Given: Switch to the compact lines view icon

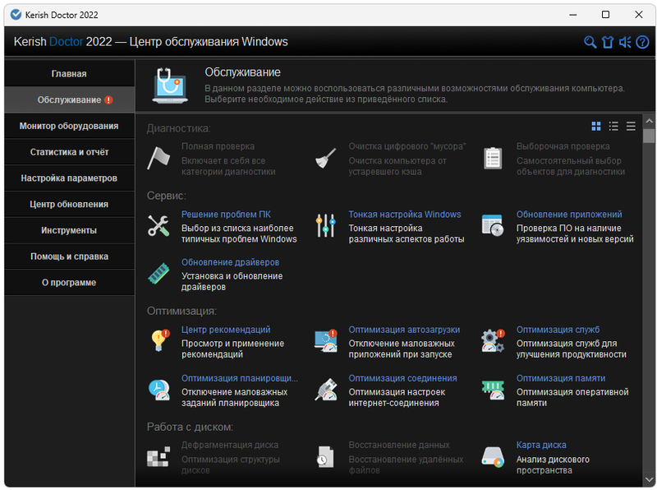Looking at the screenshot, I should tap(631, 127).
